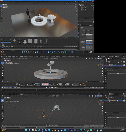This screenshot has height=132, width=126.
Task: Toggle camera view icon in middle Blender window
Action: 103,73
